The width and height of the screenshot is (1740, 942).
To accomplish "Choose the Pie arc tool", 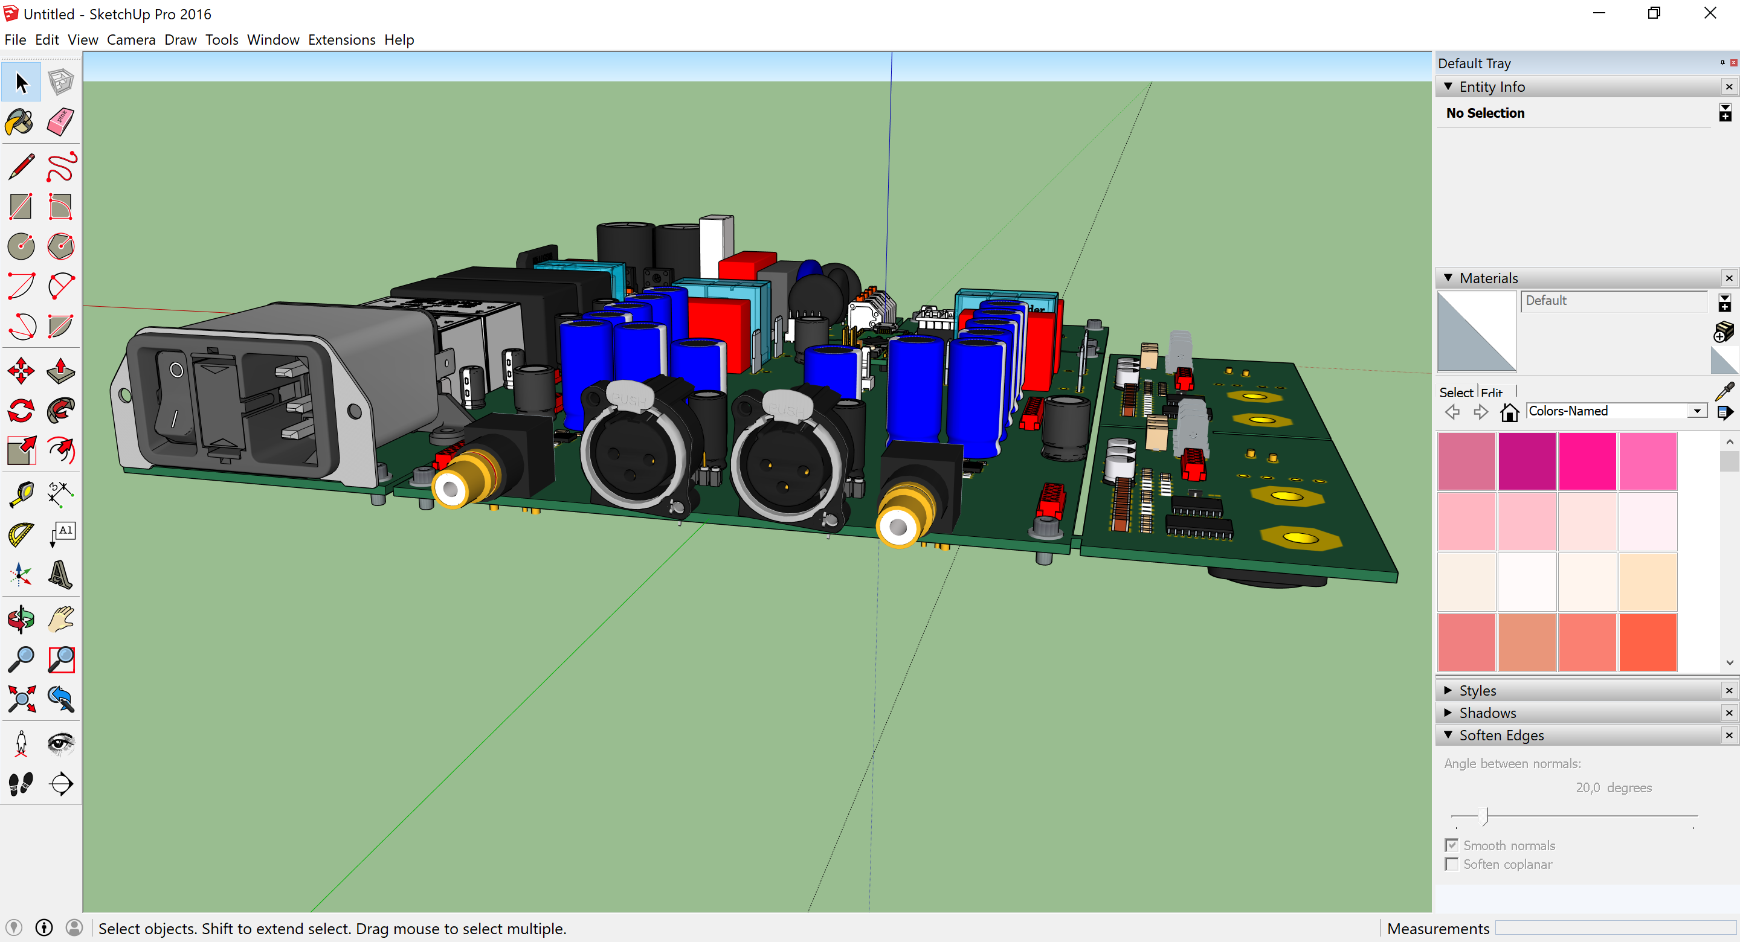I will (x=61, y=326).
